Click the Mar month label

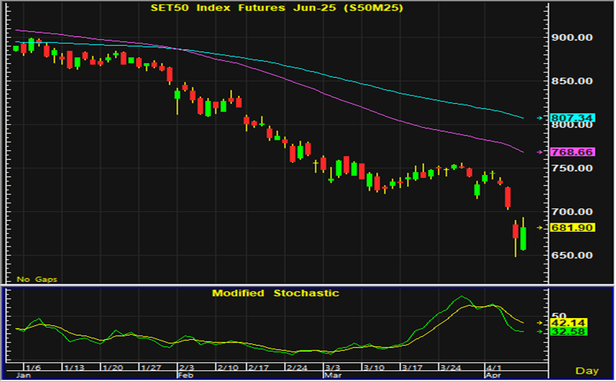[331, 376]
